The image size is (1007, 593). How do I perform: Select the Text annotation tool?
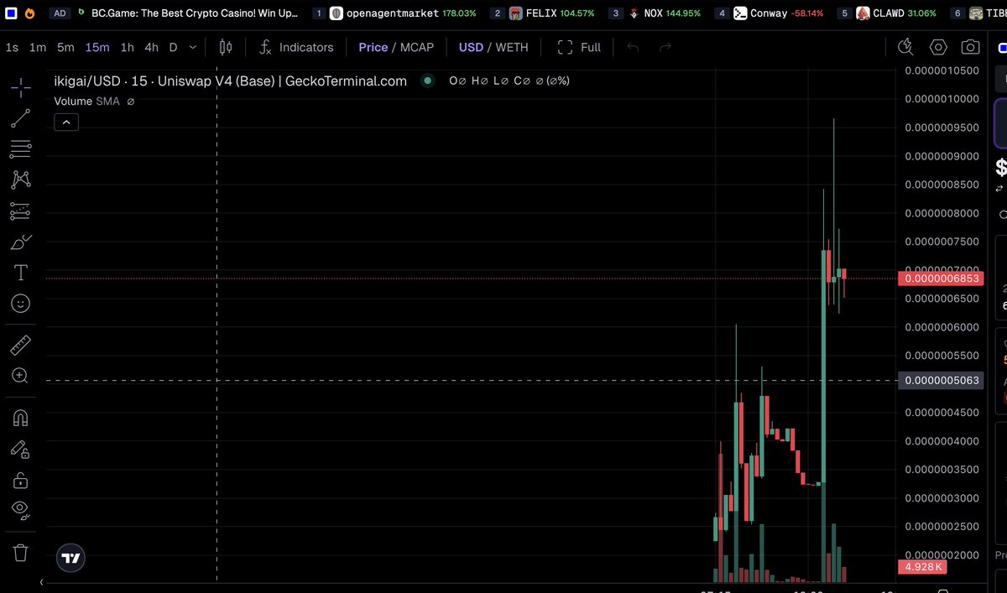pos(21,273)
